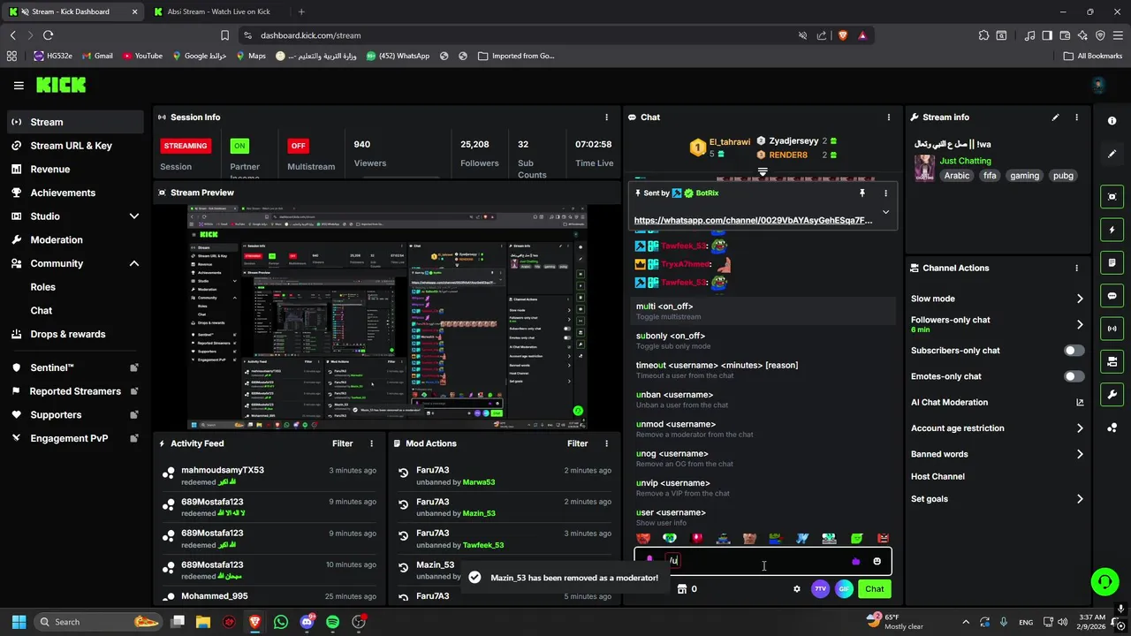The image size is (1131, 636).
Task: Open Activity Feed three-dot menu
Action: [x=371, y=443]
